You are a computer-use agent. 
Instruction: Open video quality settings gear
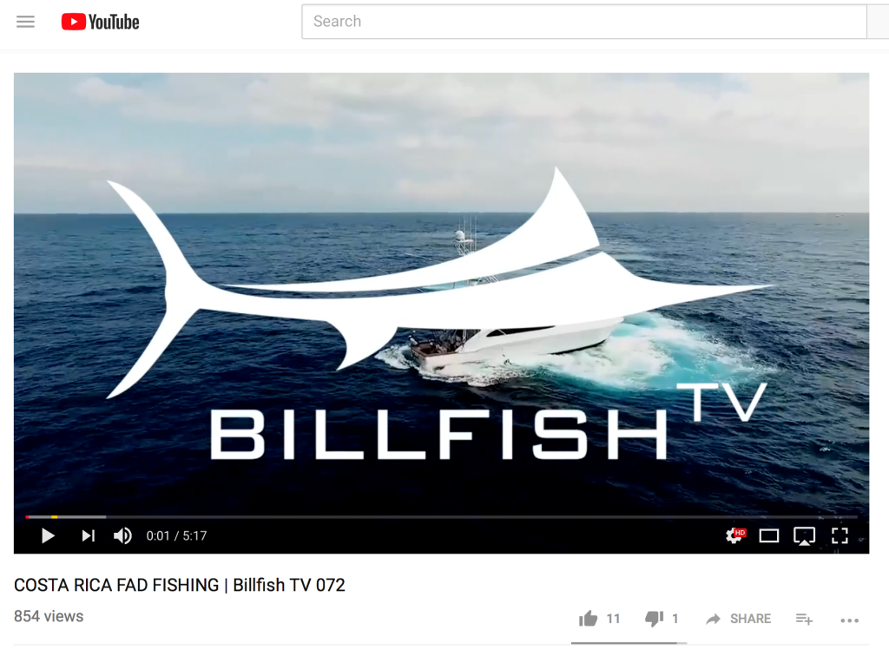[735, 535]
